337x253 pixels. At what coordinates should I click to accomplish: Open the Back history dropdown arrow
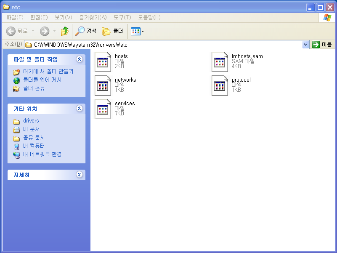(33, 31)
